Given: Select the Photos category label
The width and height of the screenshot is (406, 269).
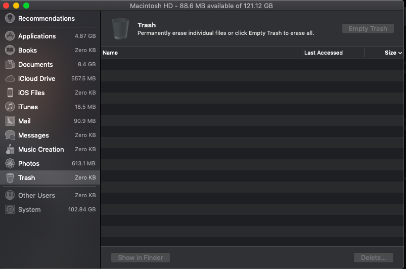Looking at the screenshot, I should click(x=29, y=164).
